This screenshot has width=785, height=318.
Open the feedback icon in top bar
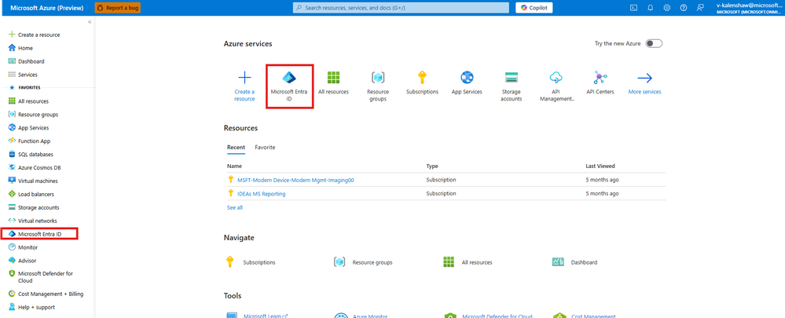[700, 8]
